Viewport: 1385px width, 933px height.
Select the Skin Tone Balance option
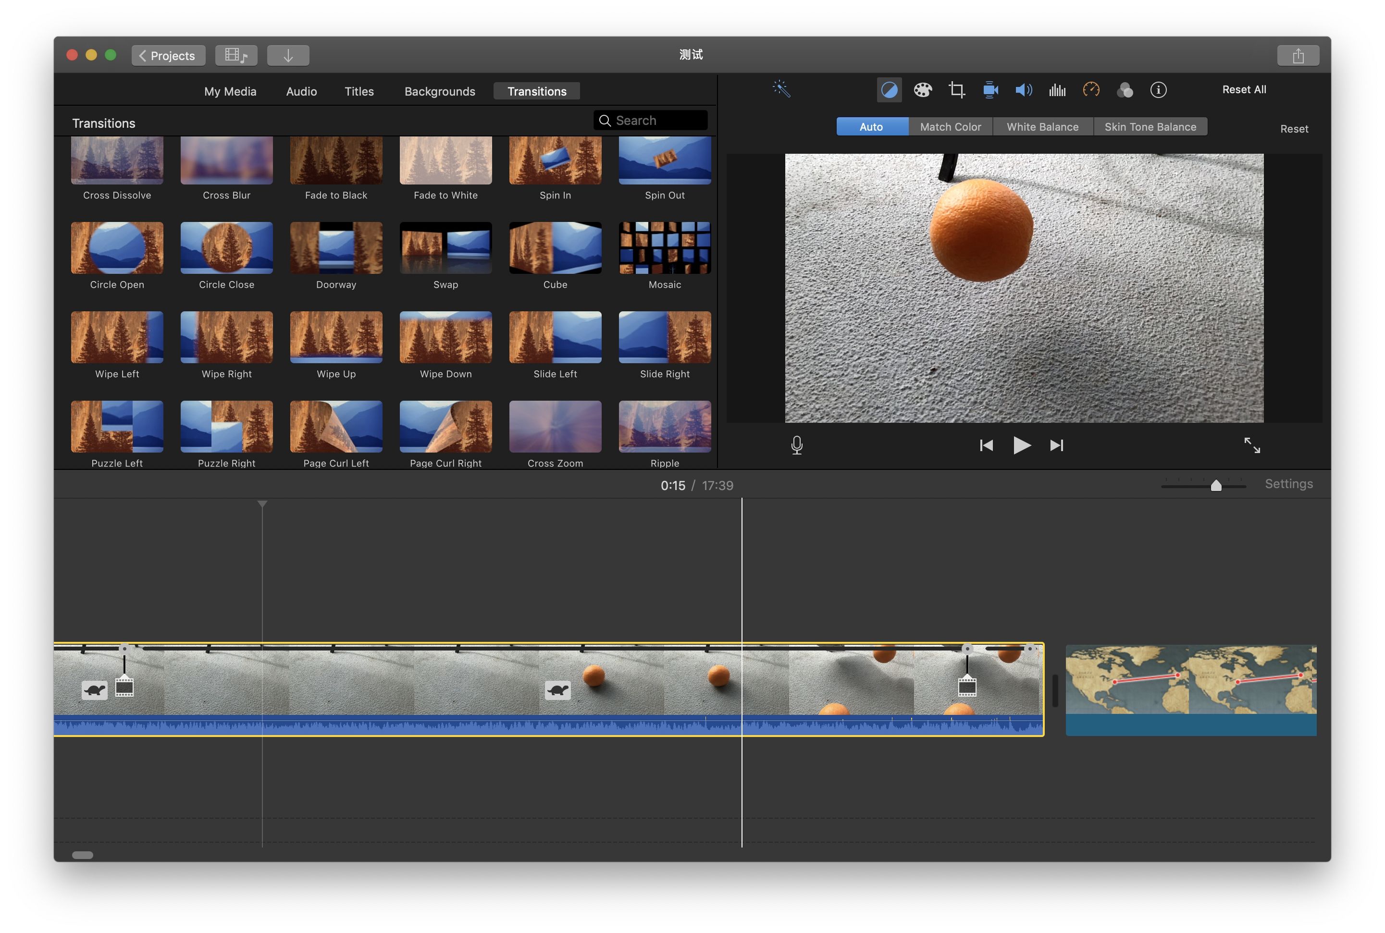tap(1150, 127)
